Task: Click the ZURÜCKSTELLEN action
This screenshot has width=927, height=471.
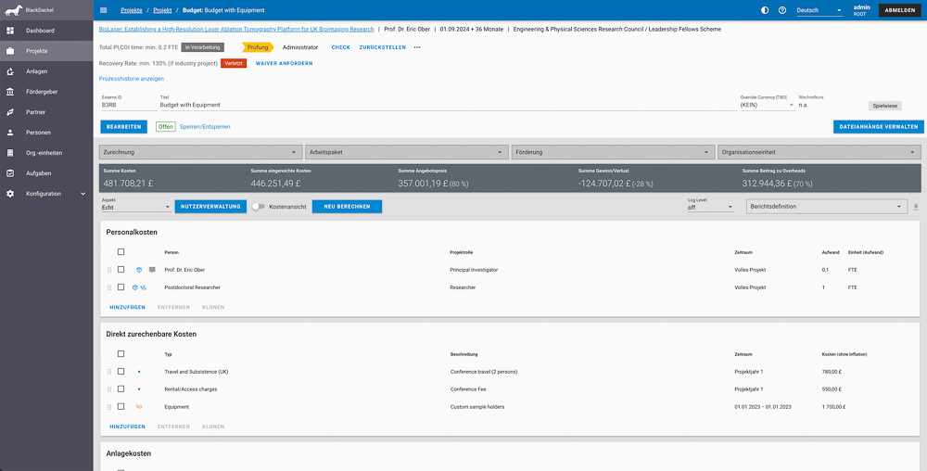Action: coord(383,47)
